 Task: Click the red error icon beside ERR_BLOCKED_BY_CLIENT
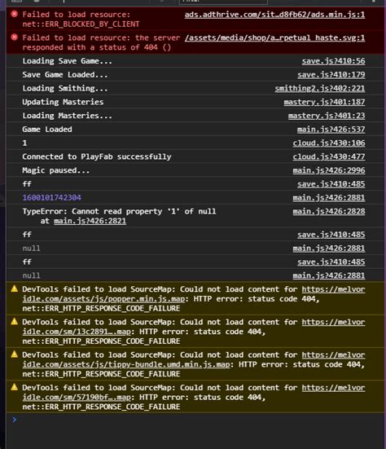coord(15,14)
